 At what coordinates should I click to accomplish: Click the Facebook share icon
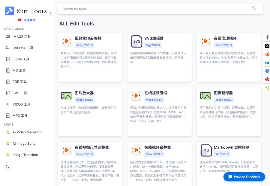click(x=267, y=37)
